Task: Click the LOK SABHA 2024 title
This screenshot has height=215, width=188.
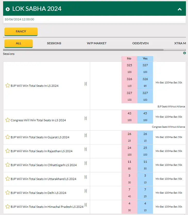Action: point(37,9)
